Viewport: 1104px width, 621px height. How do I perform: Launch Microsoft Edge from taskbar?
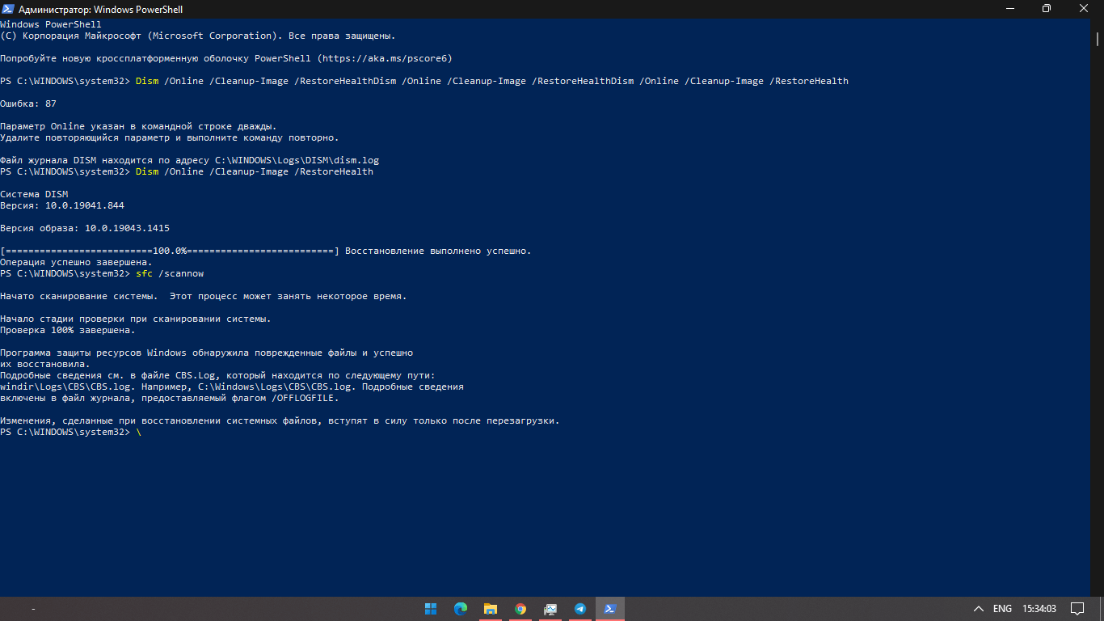(x=461, y=609)
